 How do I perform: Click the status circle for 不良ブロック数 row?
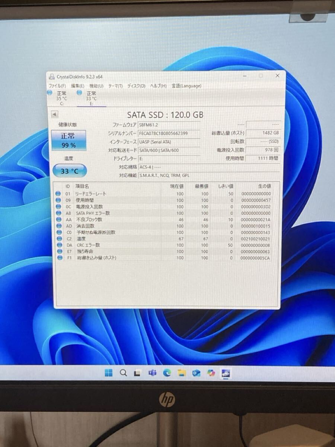[x=58, y=219]
